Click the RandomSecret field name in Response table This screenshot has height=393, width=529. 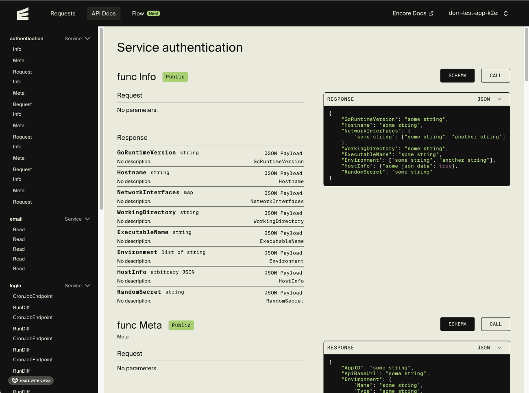point(139,292)
